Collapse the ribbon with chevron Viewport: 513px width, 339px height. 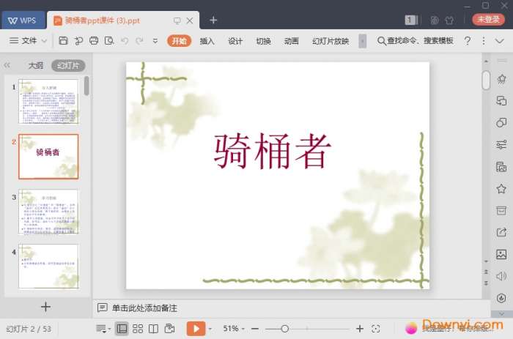click(499, 41)
